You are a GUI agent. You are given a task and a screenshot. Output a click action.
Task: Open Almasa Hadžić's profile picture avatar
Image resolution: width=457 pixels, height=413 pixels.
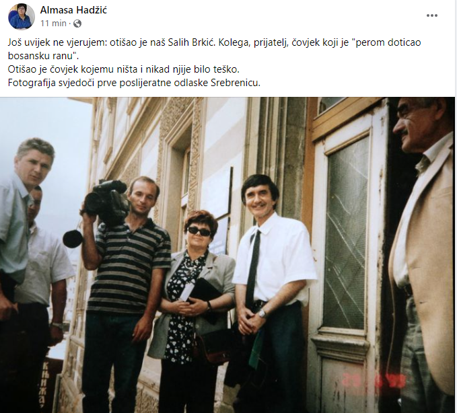22,16
